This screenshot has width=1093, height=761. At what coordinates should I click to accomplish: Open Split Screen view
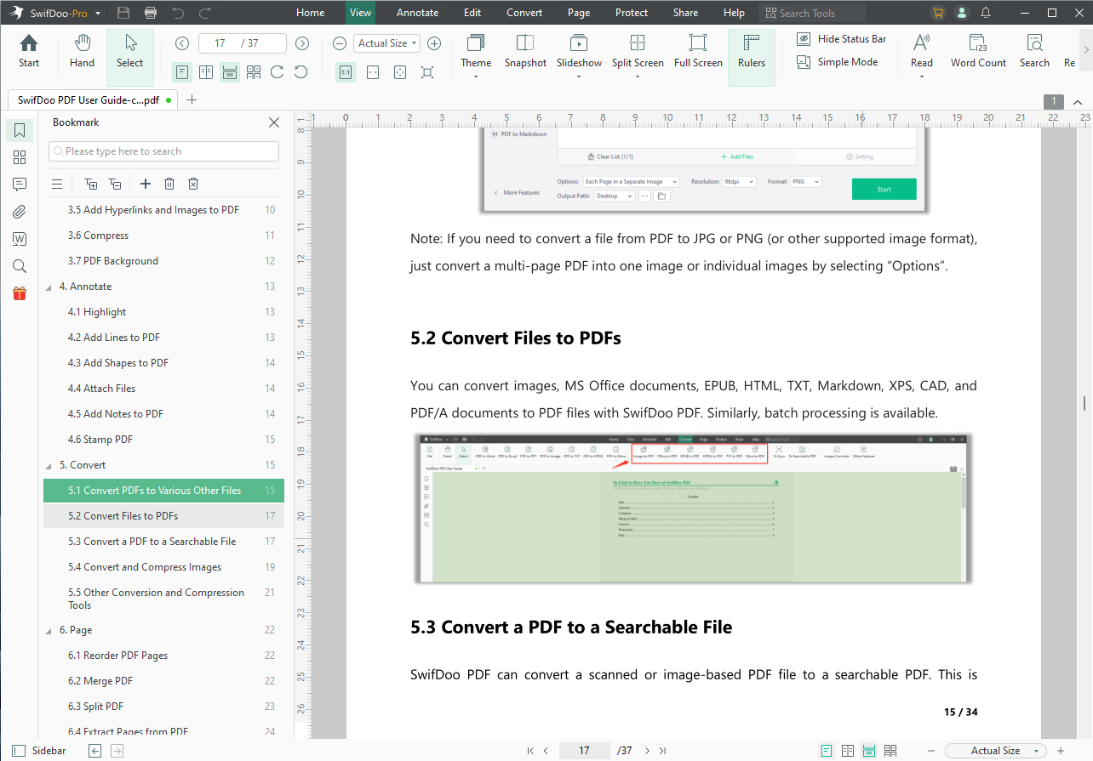(638, 56)
